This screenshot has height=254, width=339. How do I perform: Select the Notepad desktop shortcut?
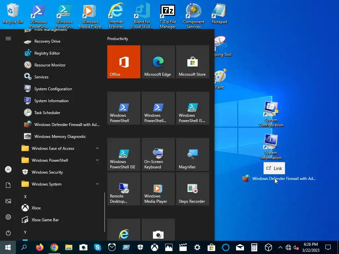pyautogui.click(x=219, y=14)
